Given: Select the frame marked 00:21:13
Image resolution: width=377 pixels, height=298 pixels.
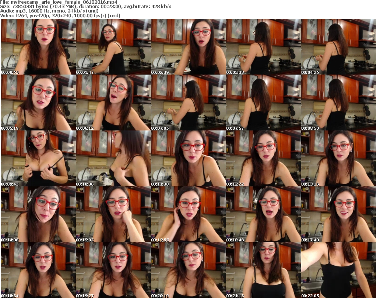Looking at the screenshot, I should (264, 270).
